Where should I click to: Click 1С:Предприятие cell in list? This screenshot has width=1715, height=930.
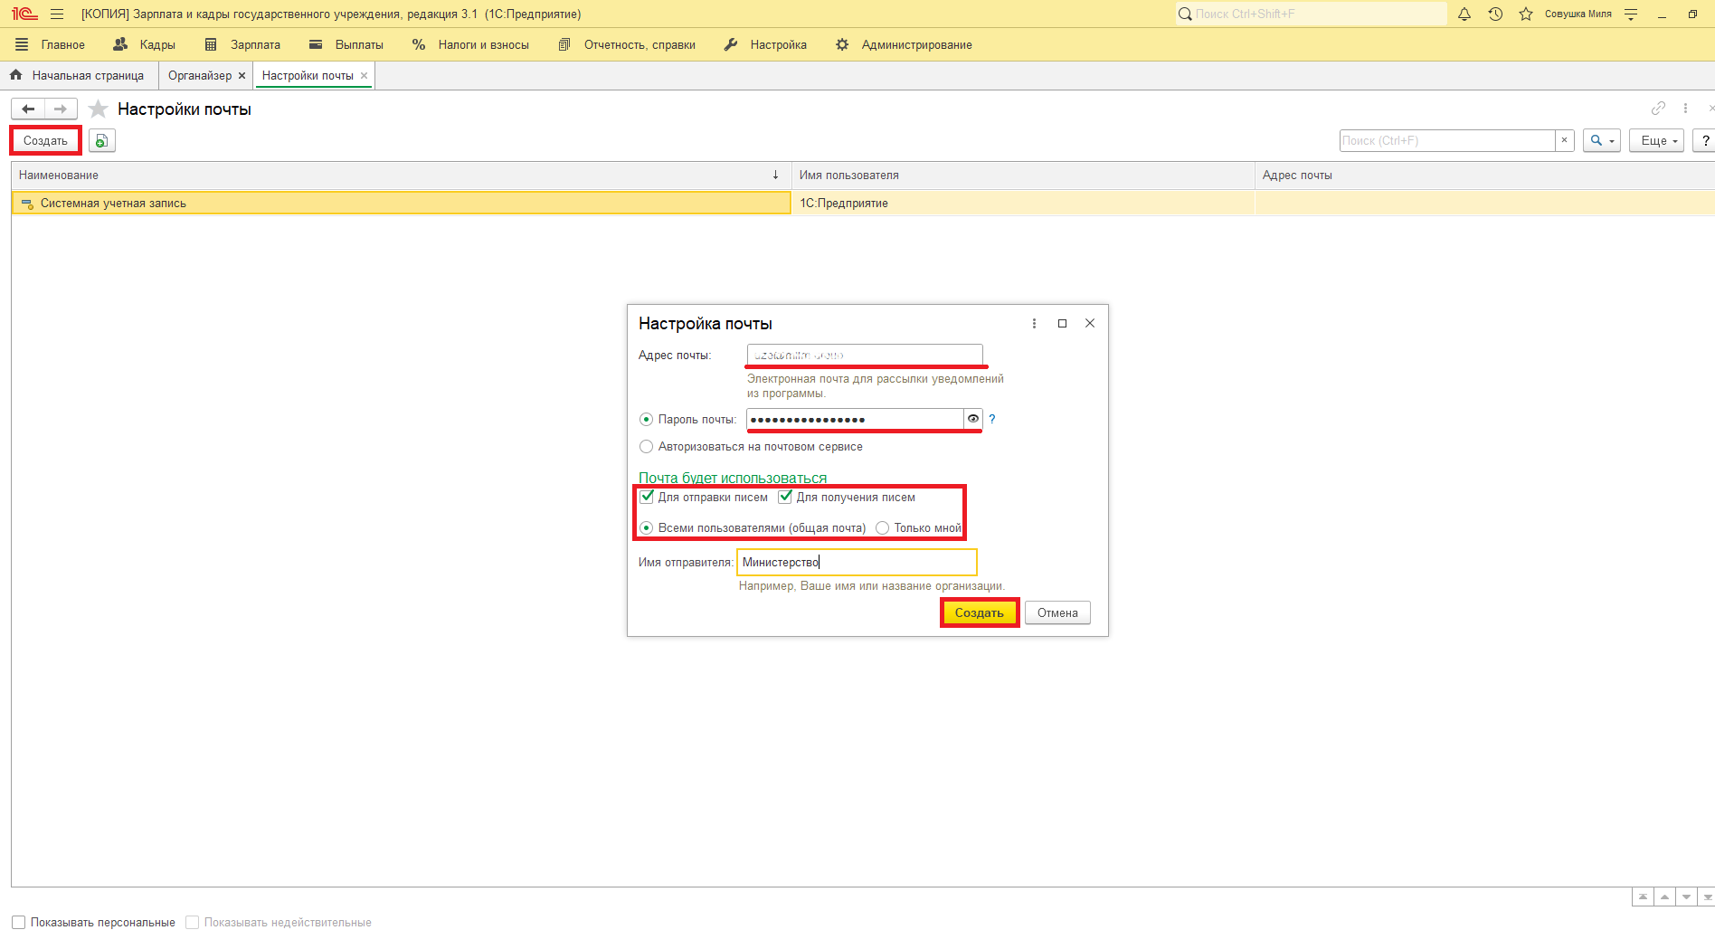point(1023,204)
